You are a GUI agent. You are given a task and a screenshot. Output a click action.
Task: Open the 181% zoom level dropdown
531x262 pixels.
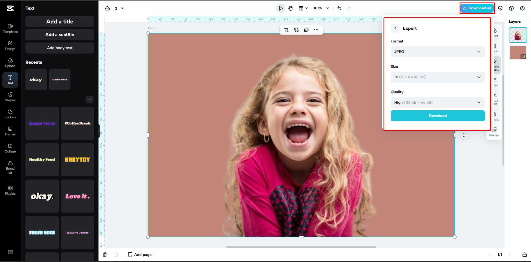[321, 8]
